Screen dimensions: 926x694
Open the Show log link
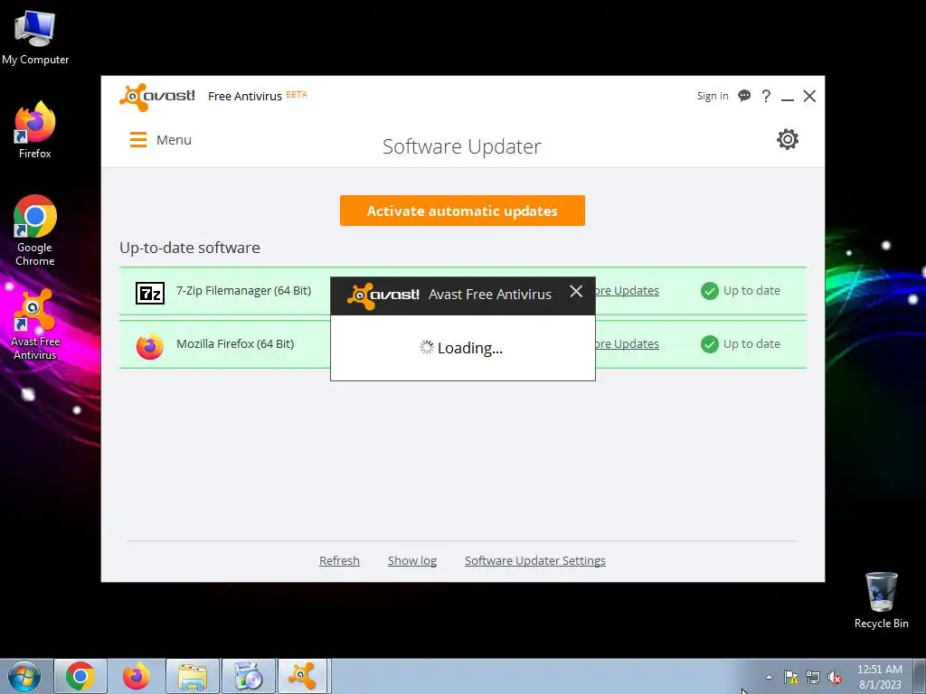(412, 560)
